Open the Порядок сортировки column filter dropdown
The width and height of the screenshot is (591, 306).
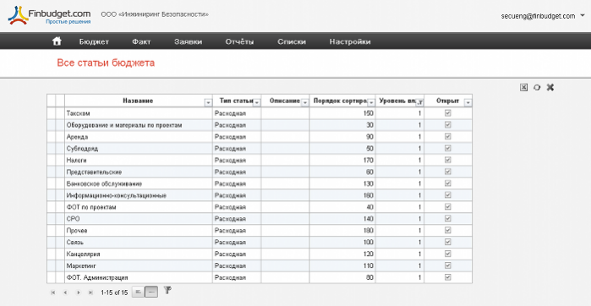pos(371,102)
